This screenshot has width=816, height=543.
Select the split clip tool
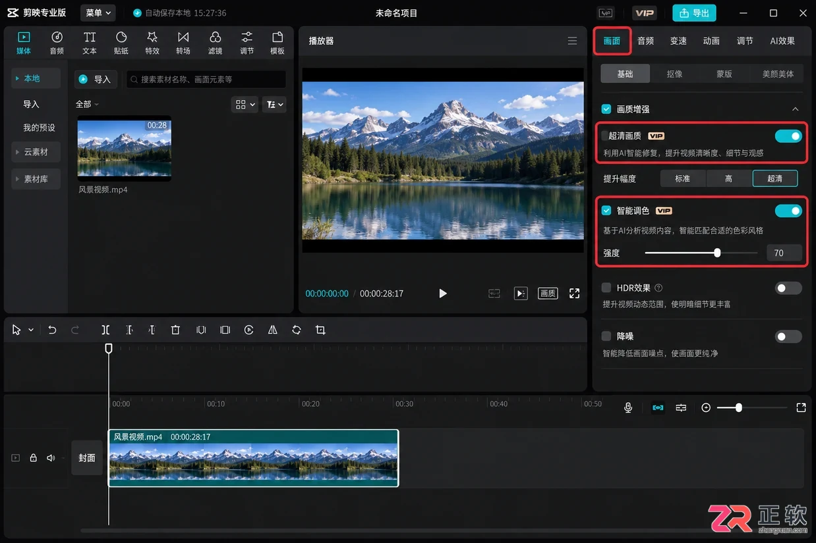pyautogui.click(x=105, y=330)
